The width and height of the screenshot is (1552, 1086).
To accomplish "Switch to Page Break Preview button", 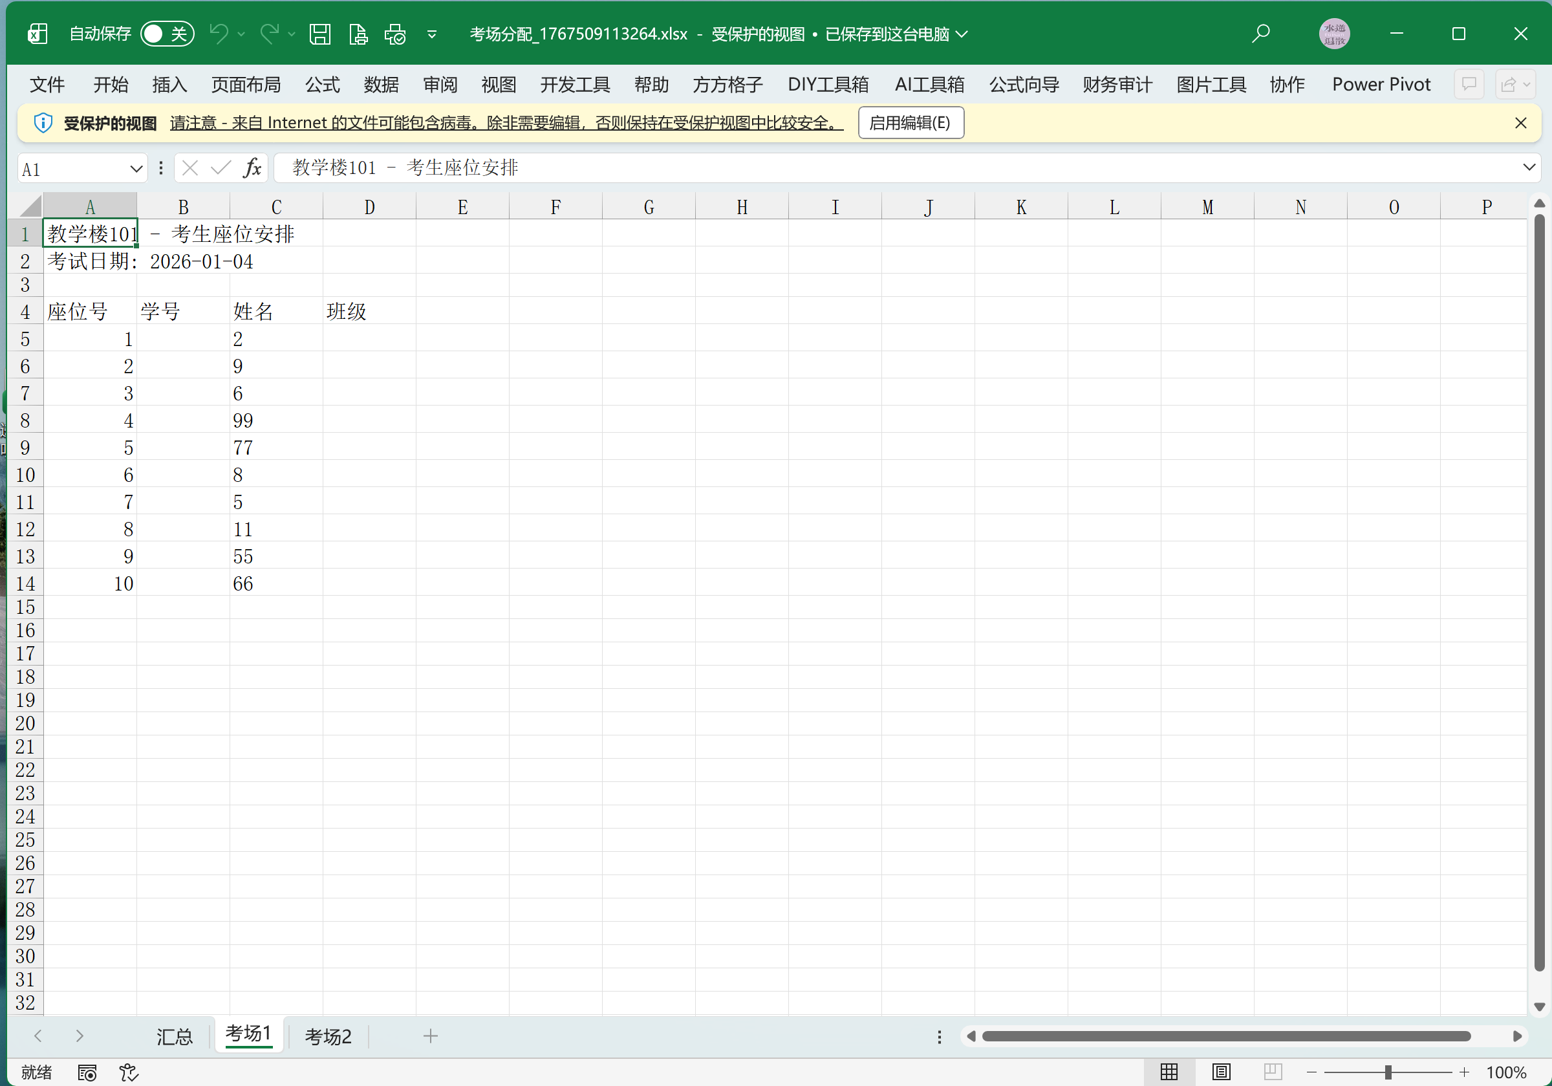I will (x=1273, y=1072).
